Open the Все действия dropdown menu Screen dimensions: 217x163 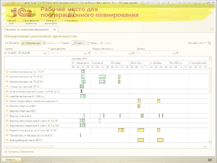(197, 43)
